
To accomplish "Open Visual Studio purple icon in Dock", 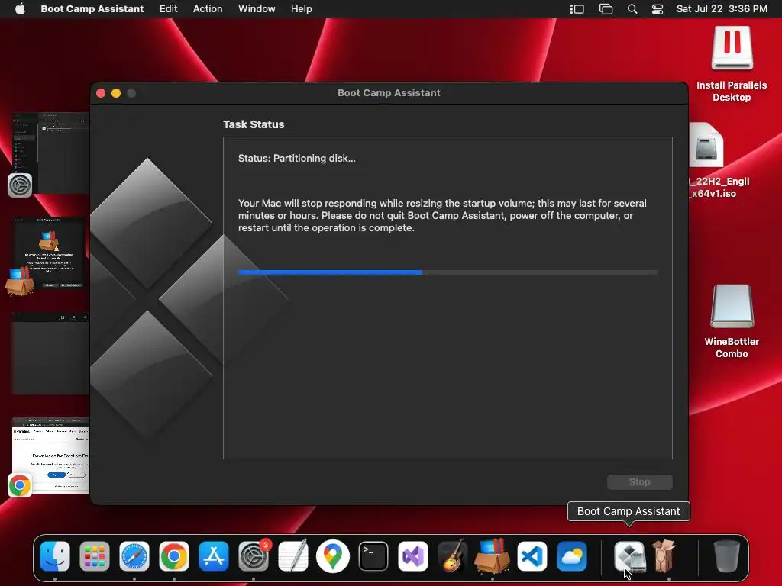I will click(413, 556).
